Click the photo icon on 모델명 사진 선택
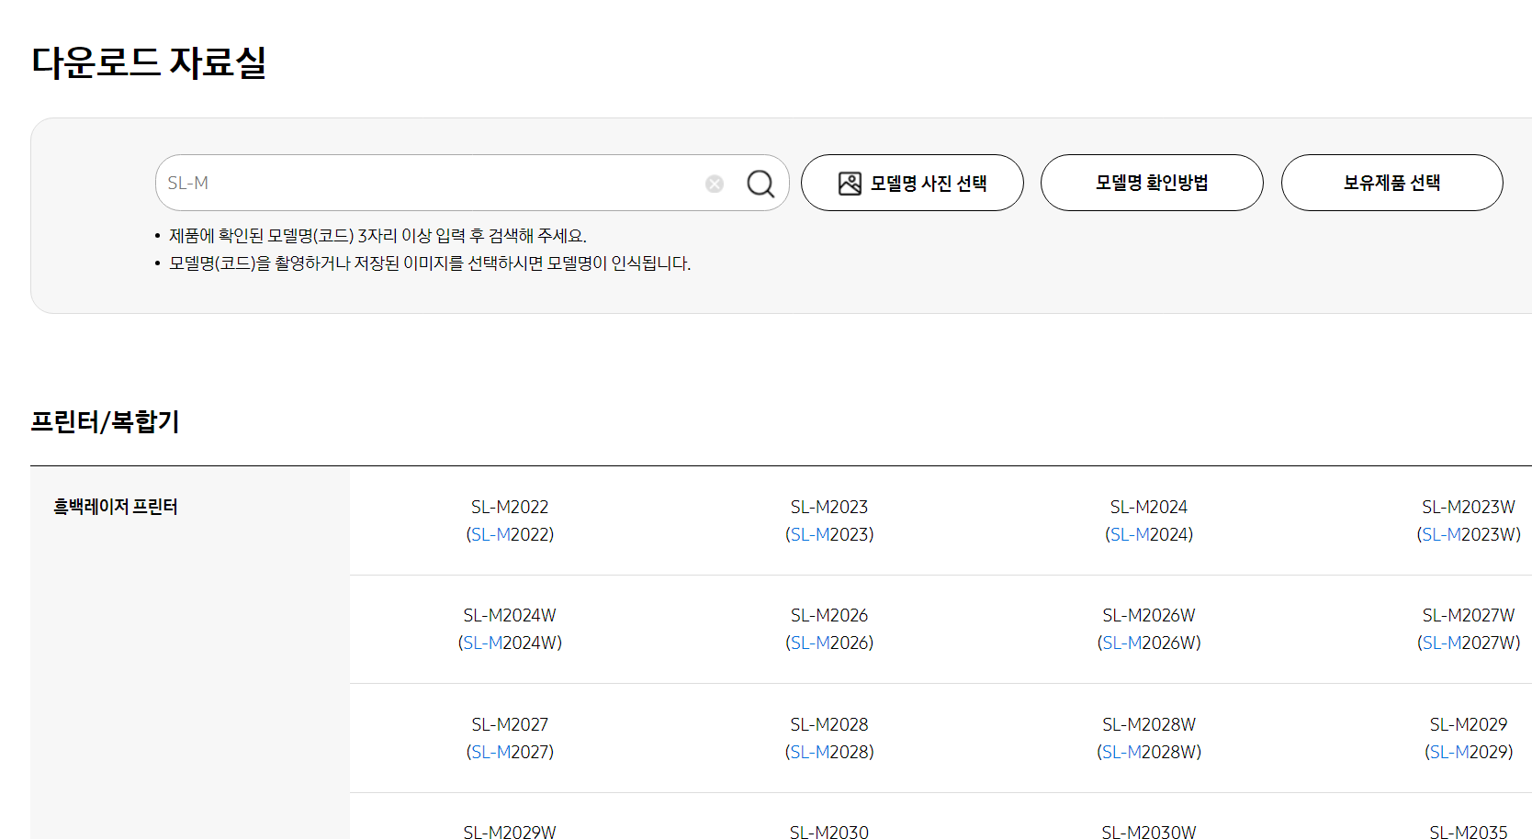 [850, 182]
